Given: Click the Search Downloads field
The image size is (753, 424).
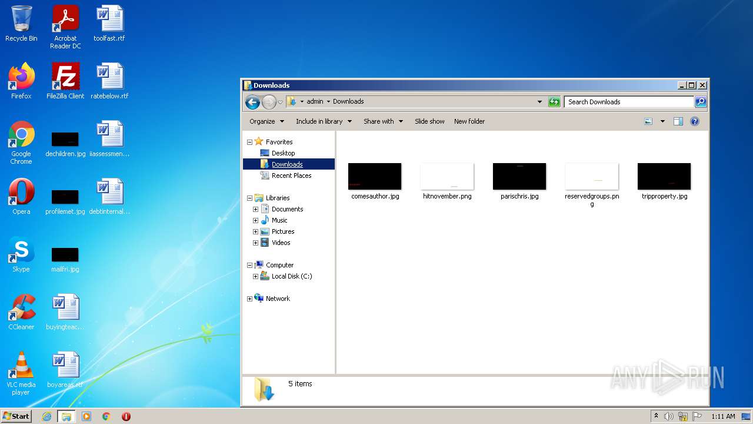Looking at the screenshot, I should click(x=629, y=102).
